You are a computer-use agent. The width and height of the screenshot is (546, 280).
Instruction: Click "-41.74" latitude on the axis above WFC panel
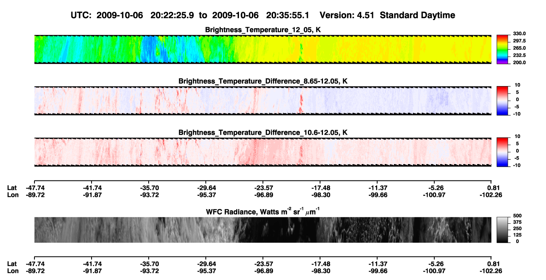(92, 188)
